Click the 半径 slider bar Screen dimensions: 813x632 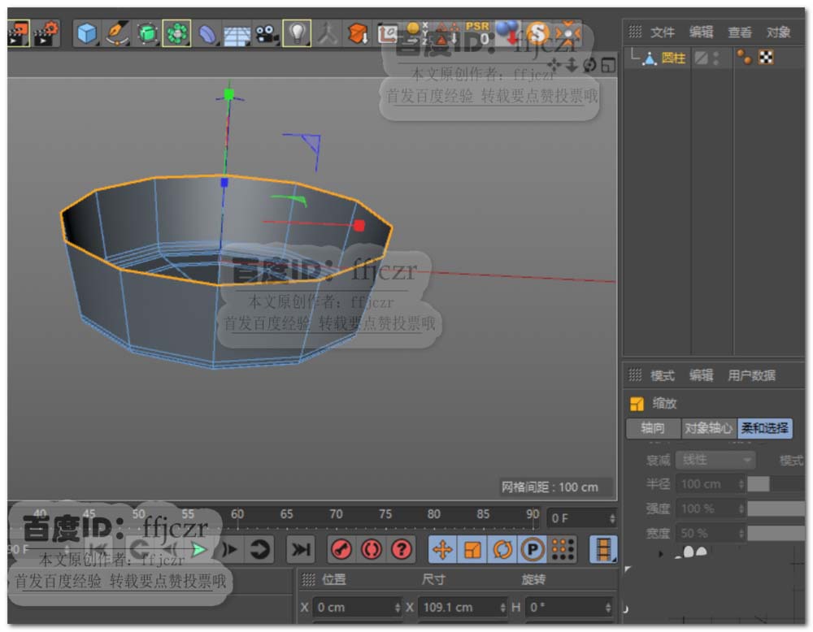point(776,484)
